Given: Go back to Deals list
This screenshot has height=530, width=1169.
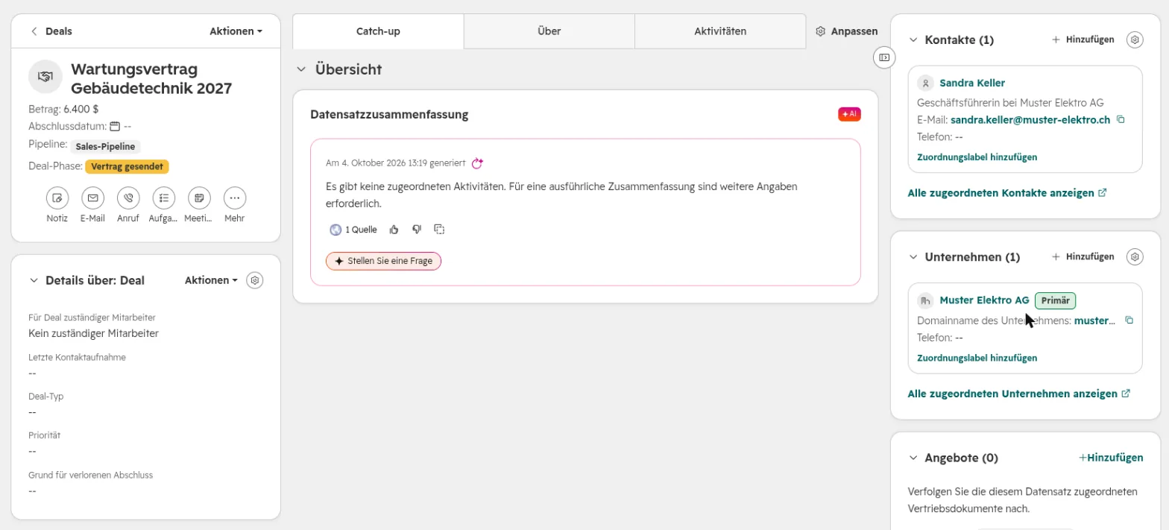Looking at the screenshot, I should 51,31.
